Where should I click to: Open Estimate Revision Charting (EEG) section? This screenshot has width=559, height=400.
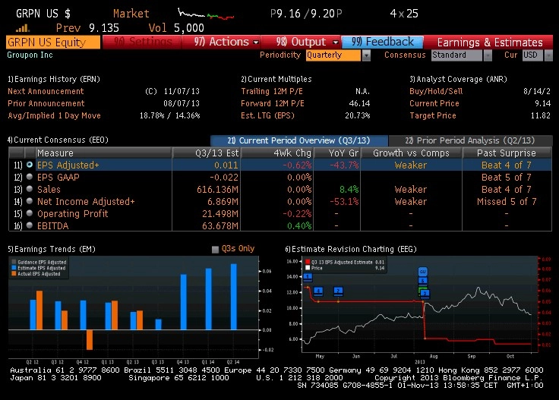[351, 249]
